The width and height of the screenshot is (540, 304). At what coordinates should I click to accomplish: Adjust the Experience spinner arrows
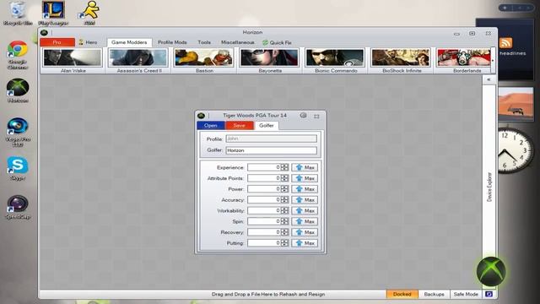[284, 167]
